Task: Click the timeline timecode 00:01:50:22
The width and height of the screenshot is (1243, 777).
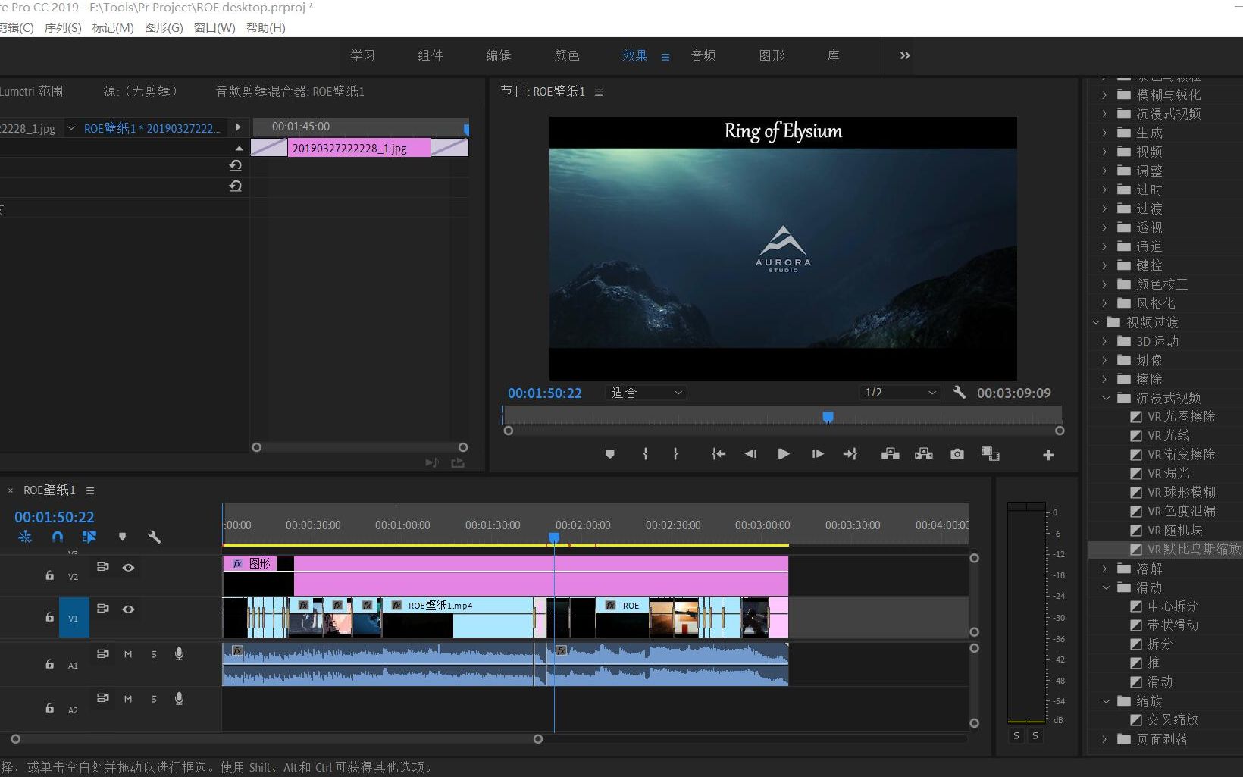Action: 55,517
